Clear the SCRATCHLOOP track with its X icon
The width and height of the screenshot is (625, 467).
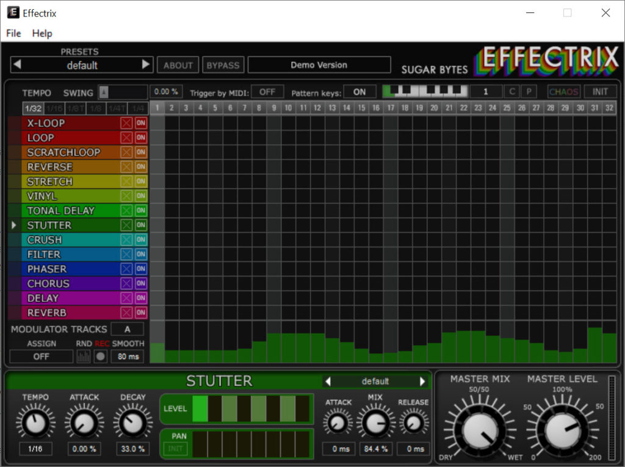[126, 152]
